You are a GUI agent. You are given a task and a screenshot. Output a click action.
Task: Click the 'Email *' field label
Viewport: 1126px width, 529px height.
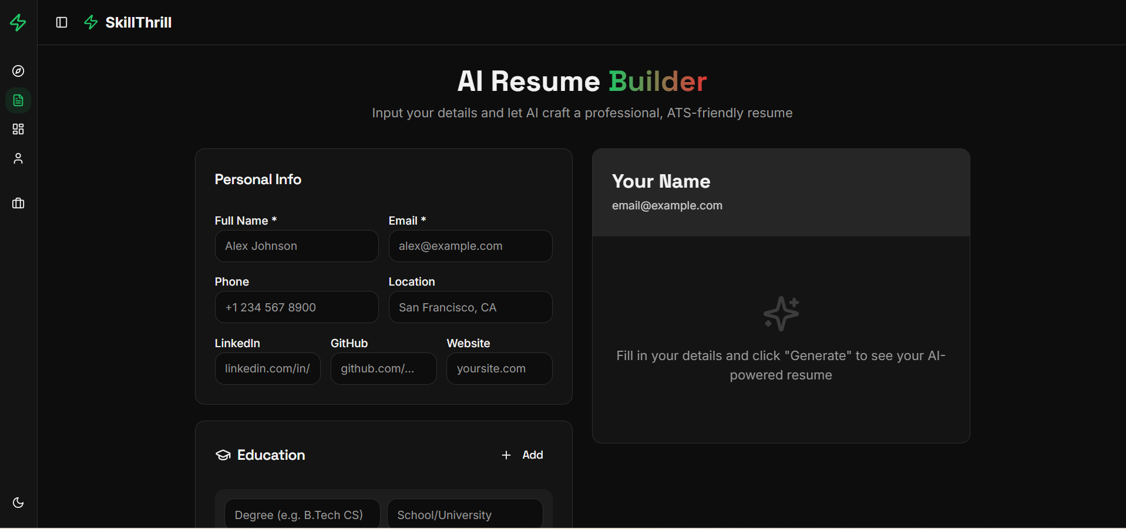(x=407, y=221)
